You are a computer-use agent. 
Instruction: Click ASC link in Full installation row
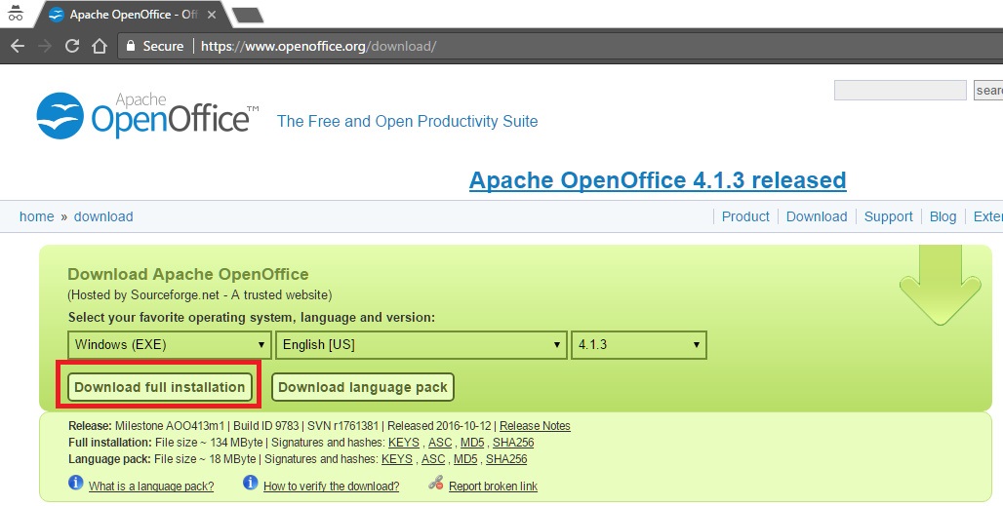pos(439,443)
